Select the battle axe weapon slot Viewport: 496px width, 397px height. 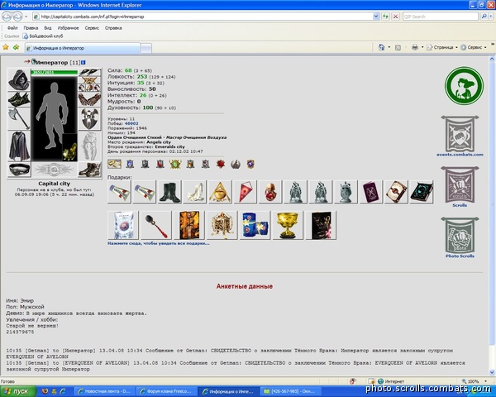click(19, 119)
